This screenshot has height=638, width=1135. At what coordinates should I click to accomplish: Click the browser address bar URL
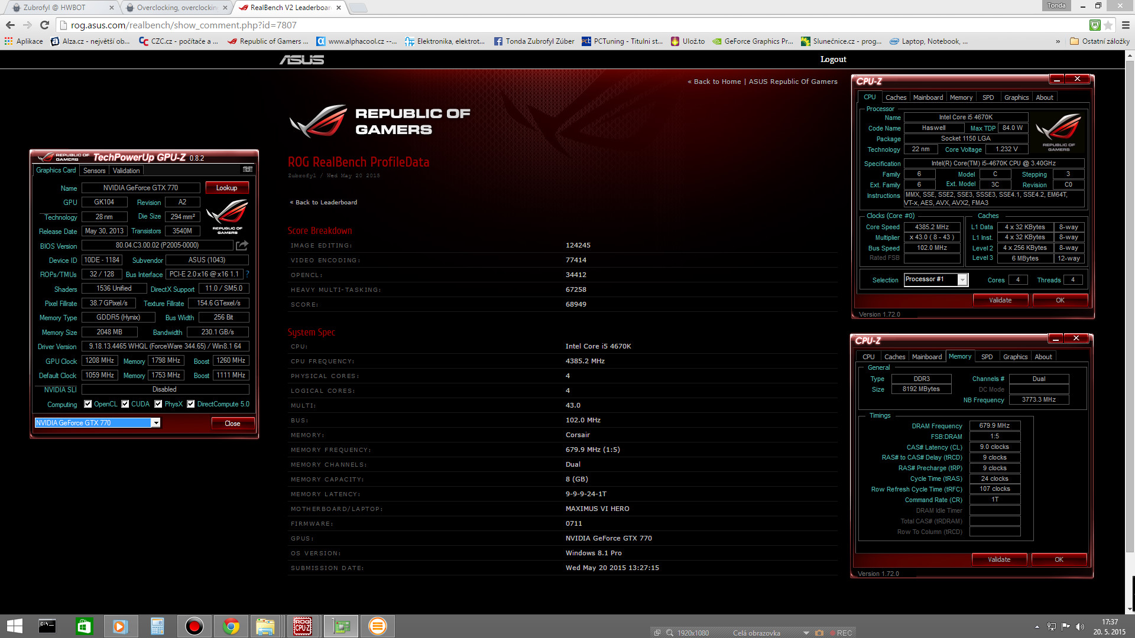pos(184,25)
